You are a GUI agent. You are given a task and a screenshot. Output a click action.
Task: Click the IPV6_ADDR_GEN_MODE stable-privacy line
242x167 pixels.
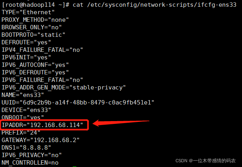coord(64,87)
